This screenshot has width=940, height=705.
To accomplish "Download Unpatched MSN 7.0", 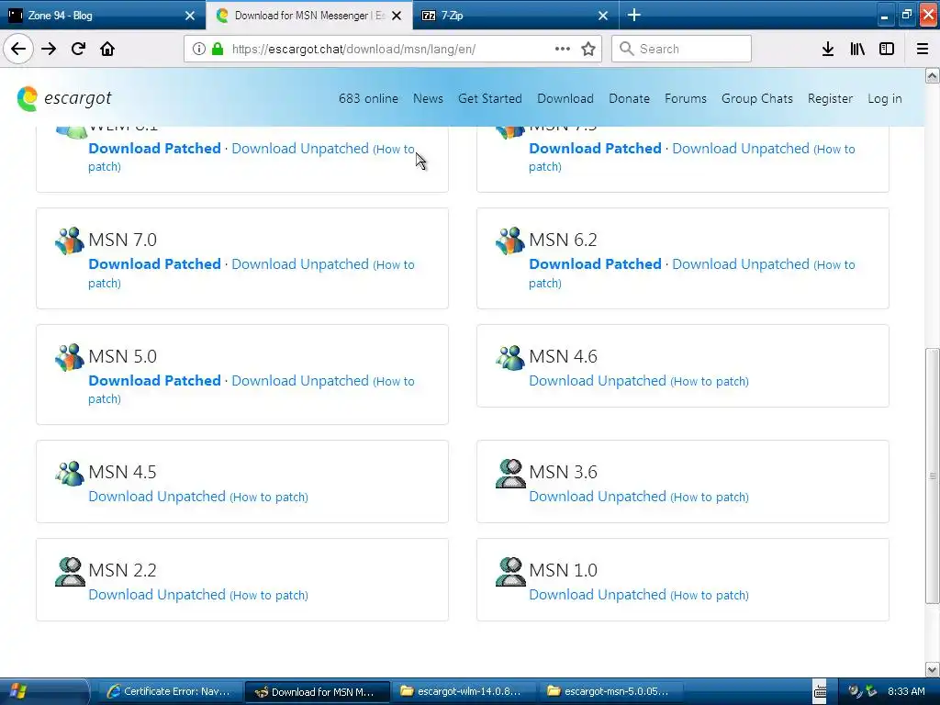I will [300, 264].
